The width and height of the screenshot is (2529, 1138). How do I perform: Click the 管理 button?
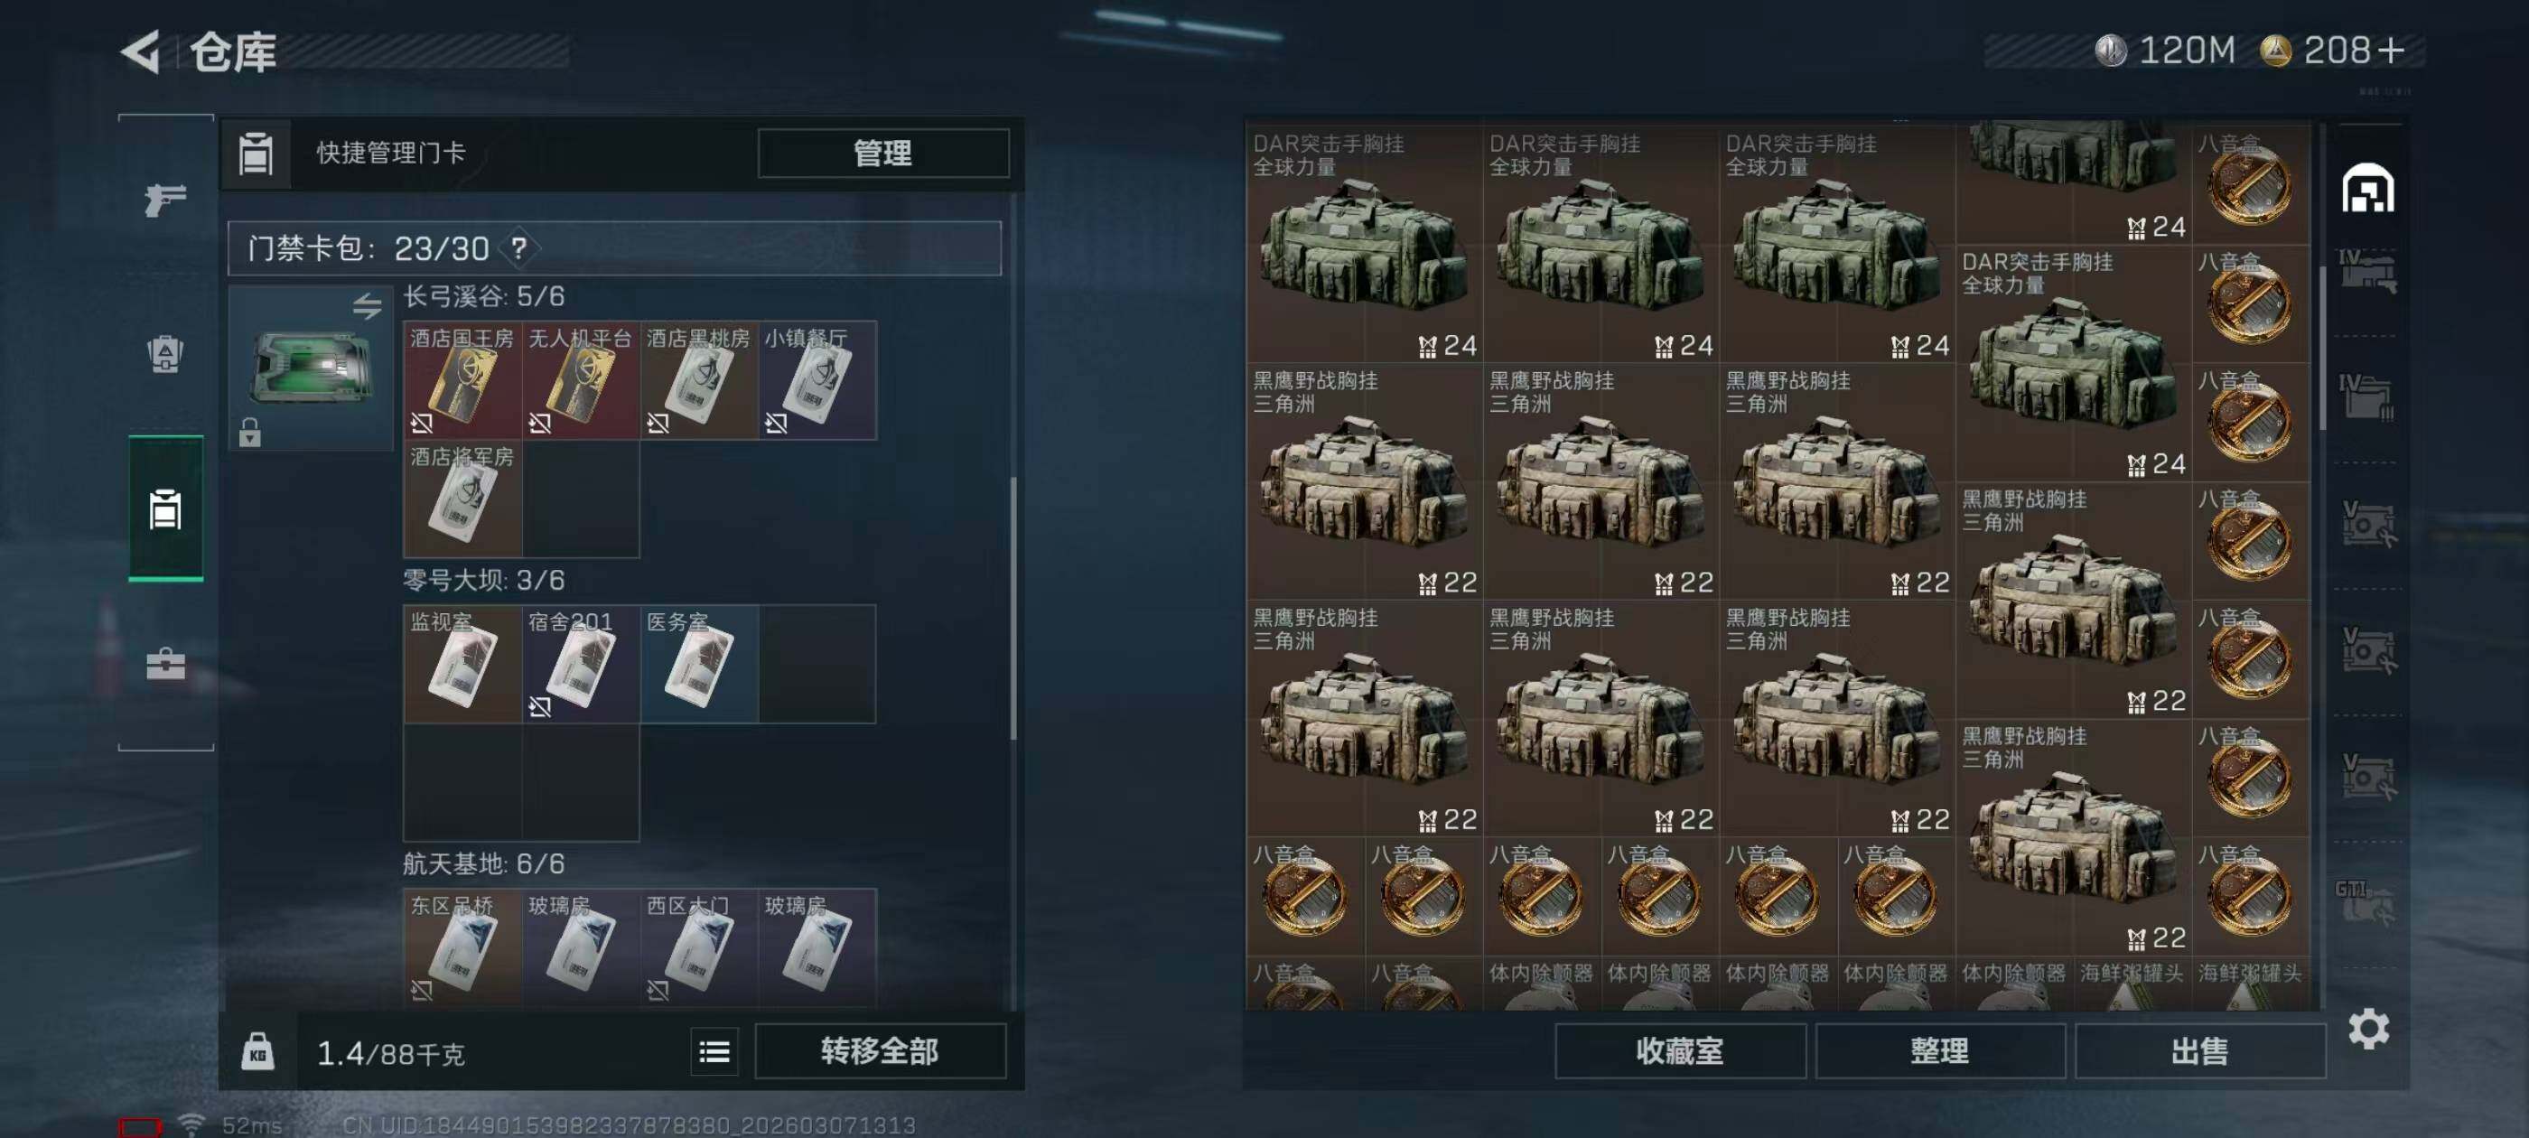[x=882, y=154]
